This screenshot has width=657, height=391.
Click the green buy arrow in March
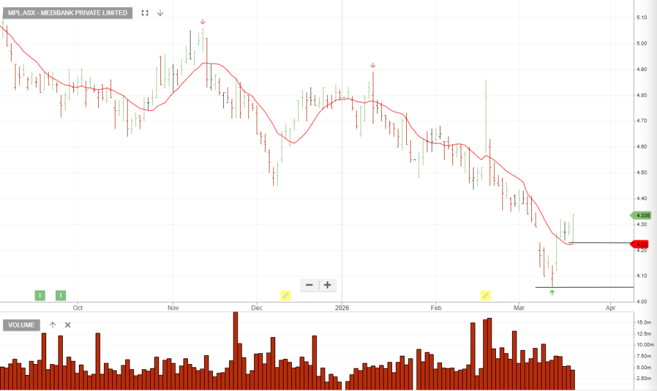click(552, 292)
